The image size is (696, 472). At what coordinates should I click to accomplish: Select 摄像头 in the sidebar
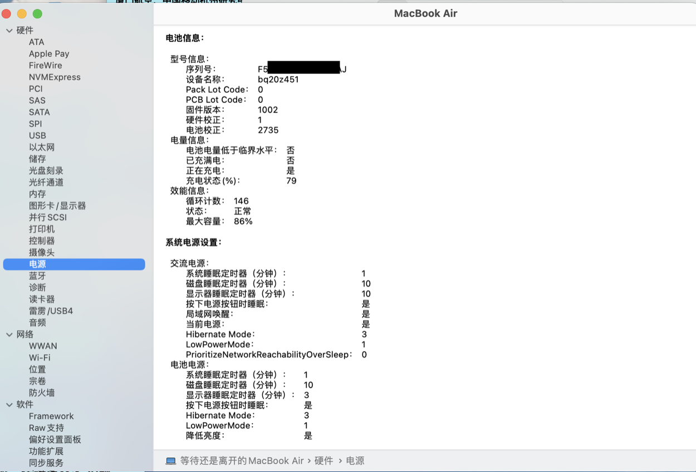(42, 253)
